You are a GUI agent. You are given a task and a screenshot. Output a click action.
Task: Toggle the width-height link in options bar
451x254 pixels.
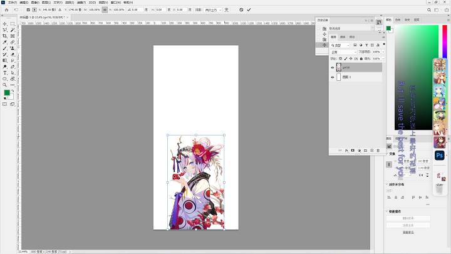(105, 10)
